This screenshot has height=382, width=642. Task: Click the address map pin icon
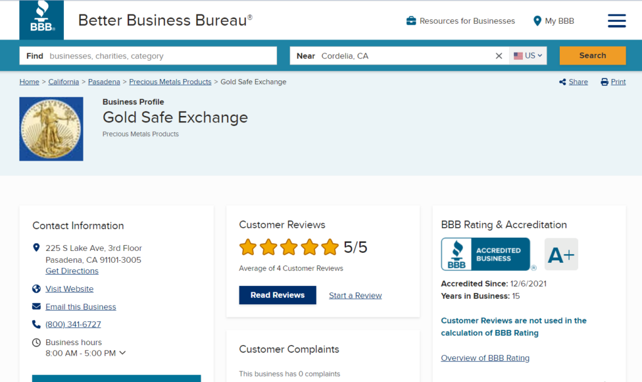[x=36, y=248]
